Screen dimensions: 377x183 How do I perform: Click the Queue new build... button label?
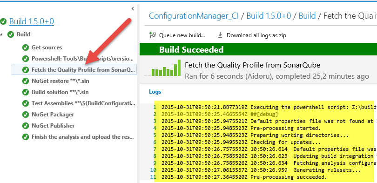(182, 35)
